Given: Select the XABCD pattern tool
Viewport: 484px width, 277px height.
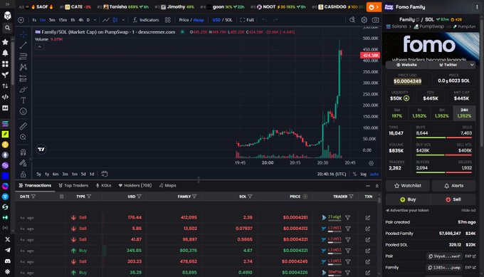Looking at the screenshot, I should tap(23, 67).
